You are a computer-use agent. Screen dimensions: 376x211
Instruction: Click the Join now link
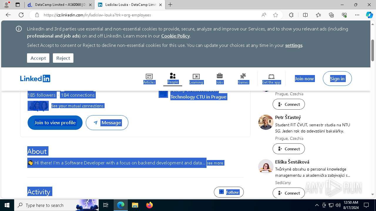(x=304, y=79)
